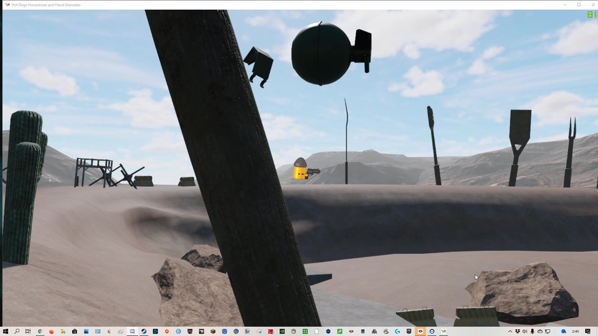Click Hot Dogs Horseshoes window title
598x336 pixels.
tap(45, 5)
